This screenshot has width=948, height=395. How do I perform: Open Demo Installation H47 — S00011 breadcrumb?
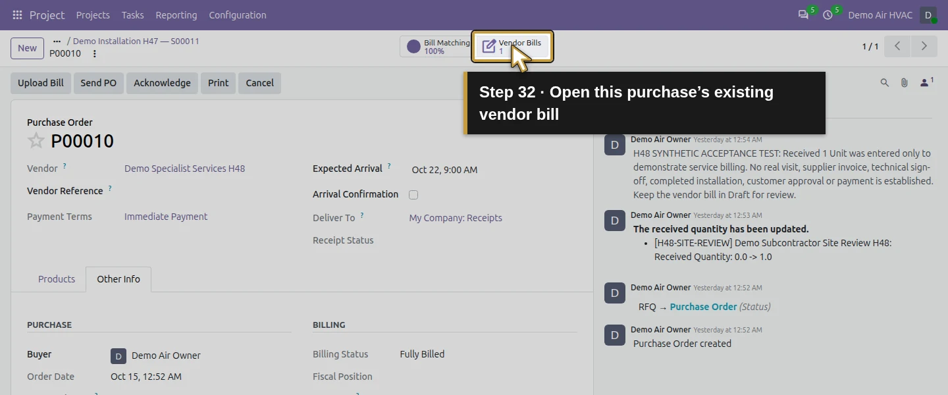[136, 41]
